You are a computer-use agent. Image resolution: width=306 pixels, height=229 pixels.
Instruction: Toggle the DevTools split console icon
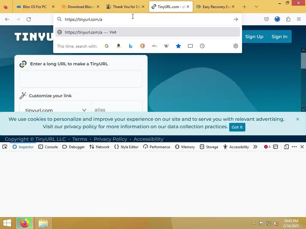(x=276, y=147)
